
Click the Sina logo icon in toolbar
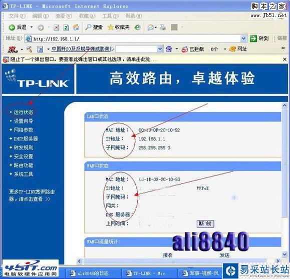pos(13,49)
